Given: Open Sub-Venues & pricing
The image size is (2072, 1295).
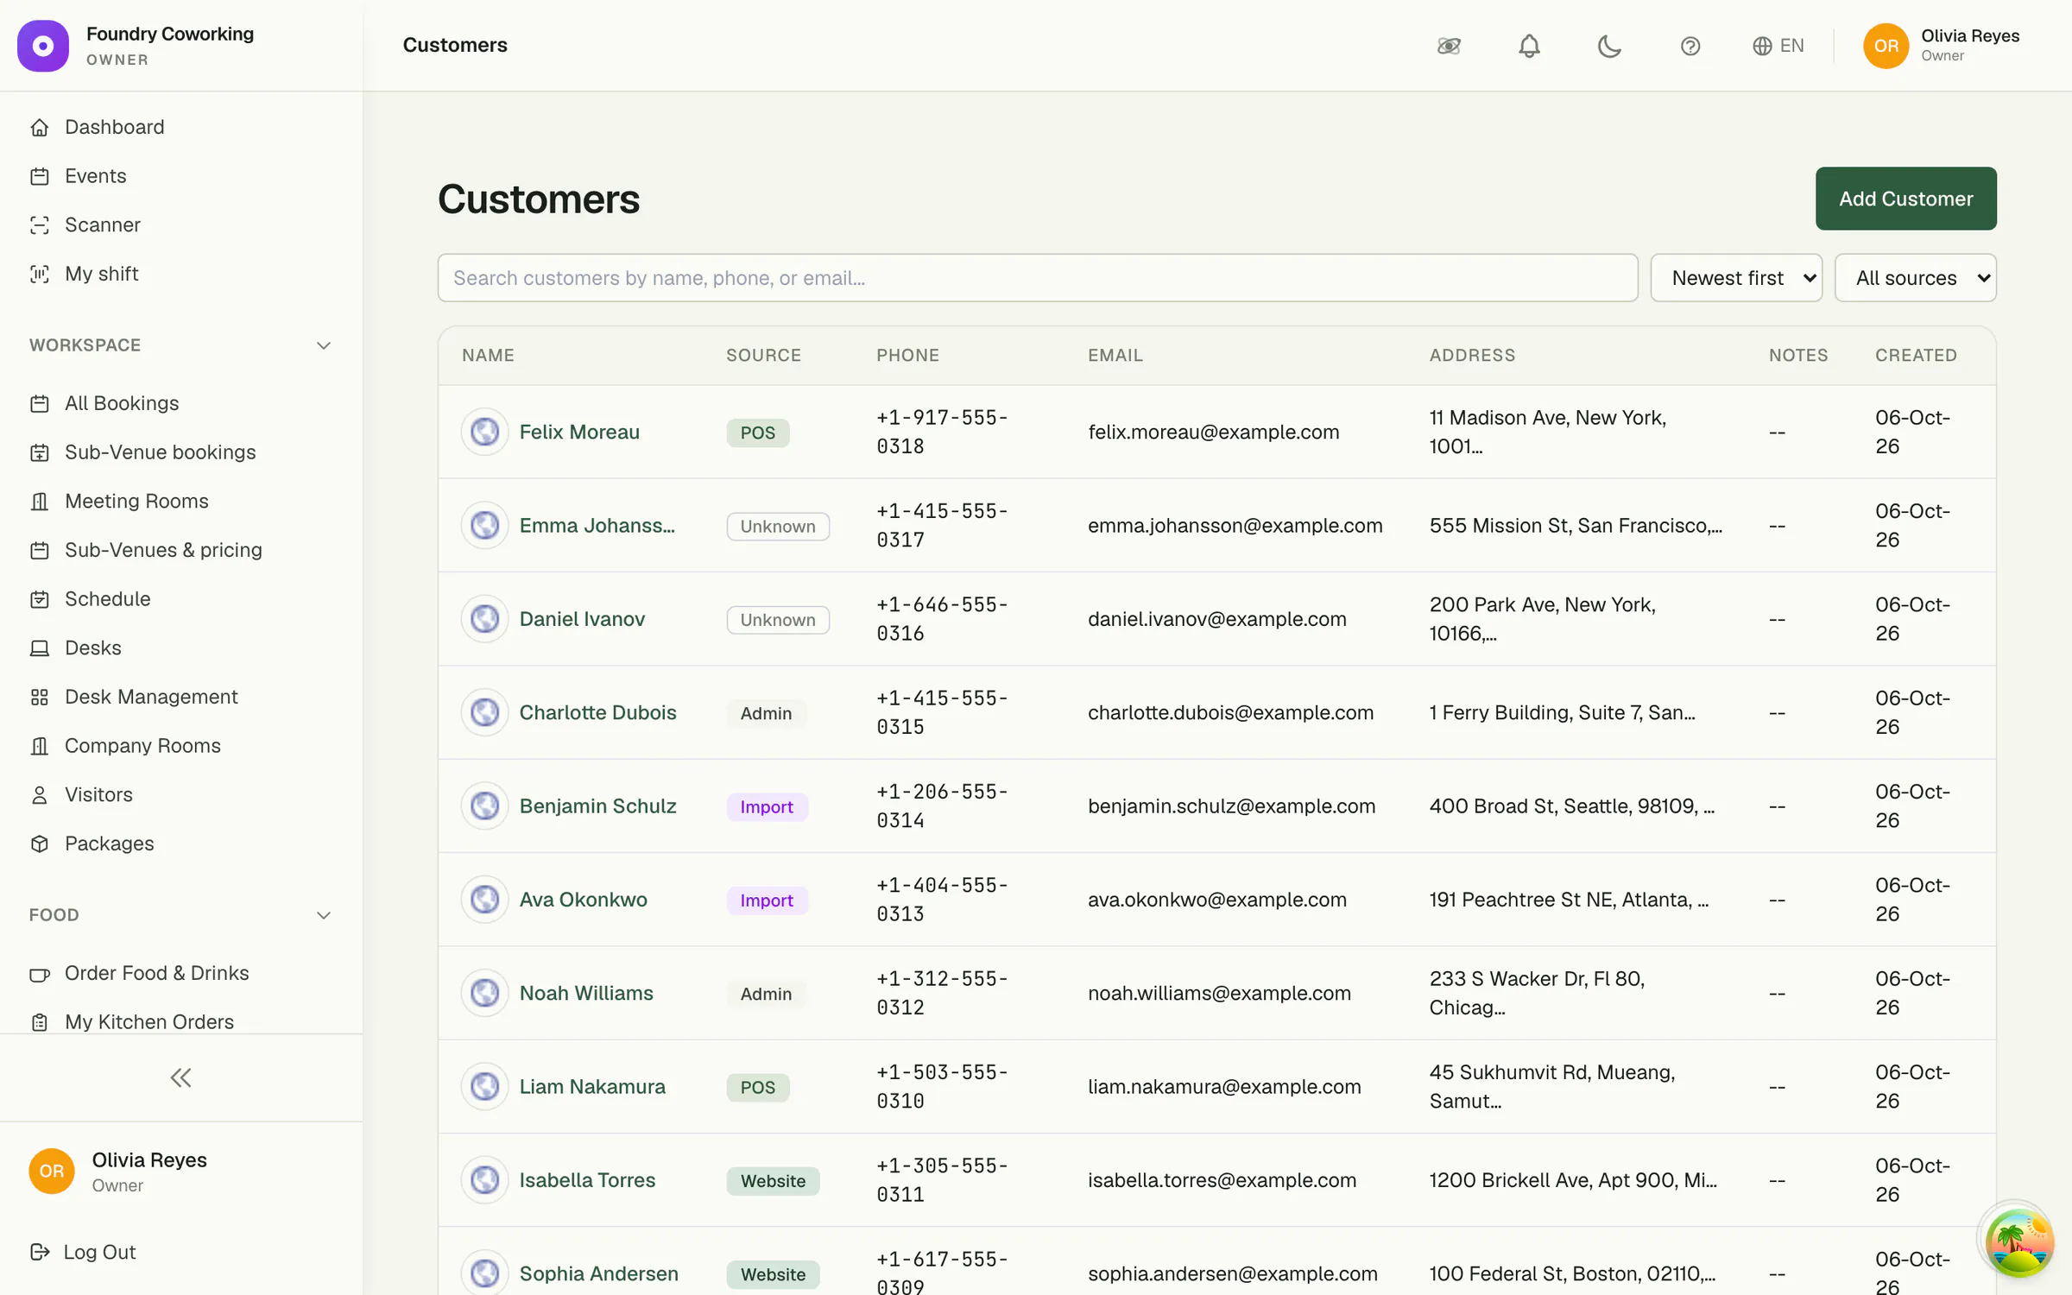Looking at the screenshot, I should 163,550.
